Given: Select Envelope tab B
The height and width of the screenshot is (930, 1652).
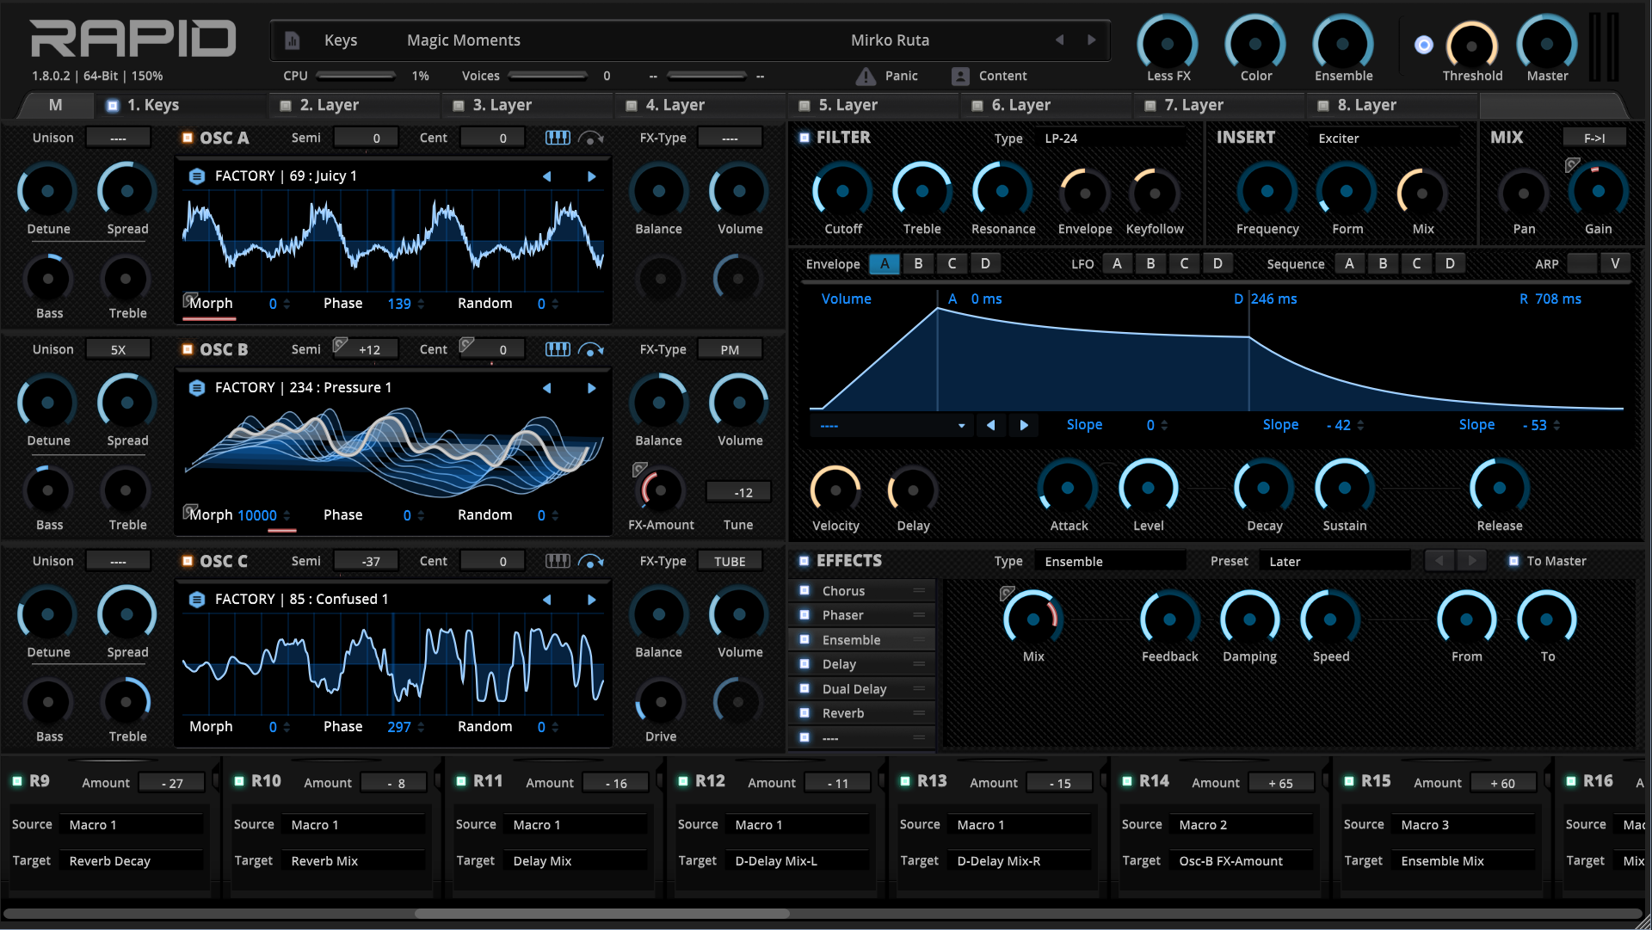Looking at the screenshot, I should coord(918,263).
